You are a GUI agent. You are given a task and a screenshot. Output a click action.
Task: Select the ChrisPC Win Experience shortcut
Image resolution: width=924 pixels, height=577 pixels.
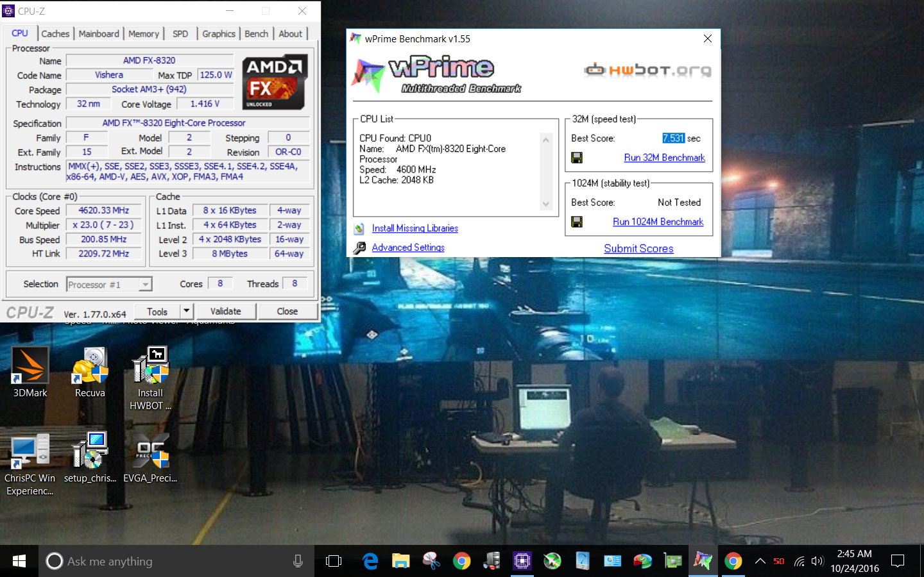30,464
